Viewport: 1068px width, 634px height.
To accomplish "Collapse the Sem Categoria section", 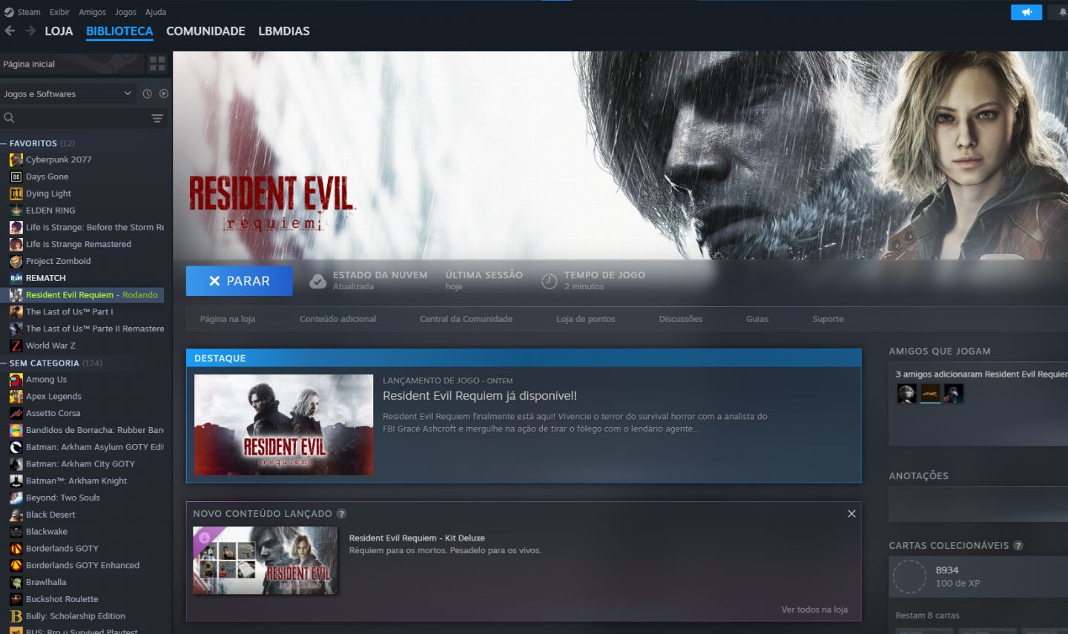I will pos(4,363).
